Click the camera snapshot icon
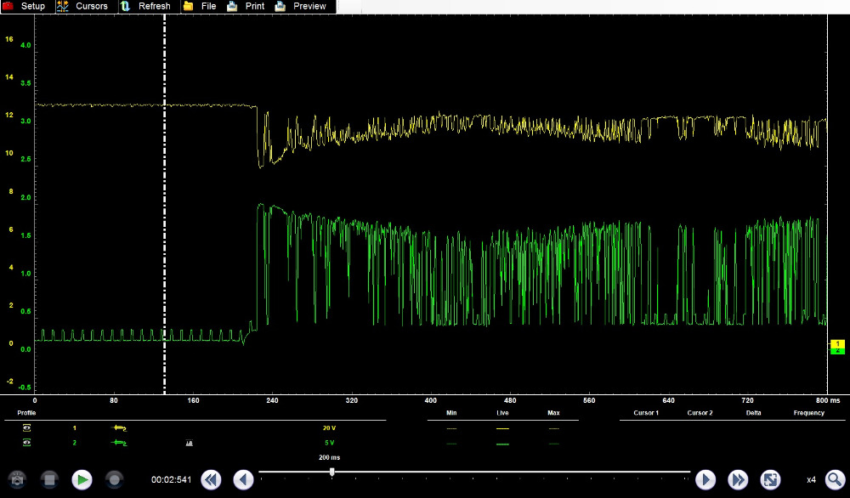This screenshot has width=850, height=498. (x=17, y=479)
